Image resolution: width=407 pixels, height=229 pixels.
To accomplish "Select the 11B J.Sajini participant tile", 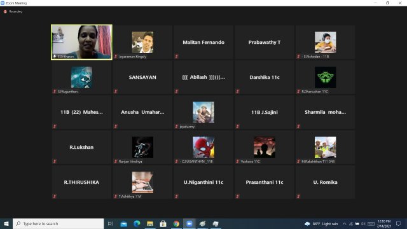I will (x=265, y=112).
